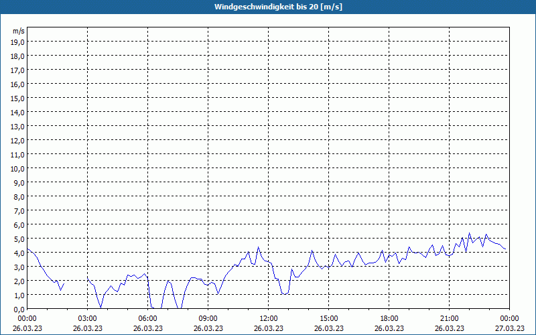
Task: Click the '00:00' label above the first 26.03.23
Action: point(27,319)
